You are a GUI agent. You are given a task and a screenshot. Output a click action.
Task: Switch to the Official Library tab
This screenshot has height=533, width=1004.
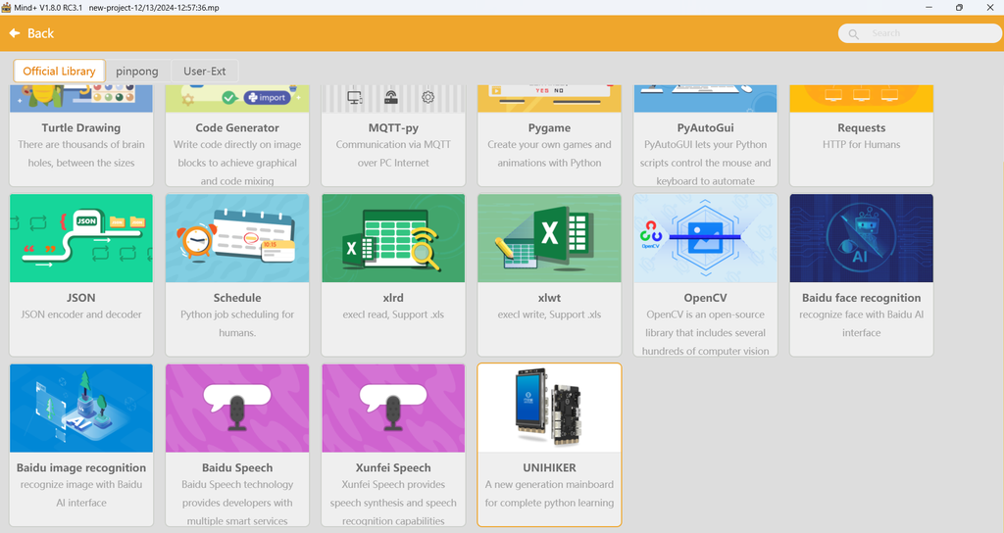(x=59, y=71)
